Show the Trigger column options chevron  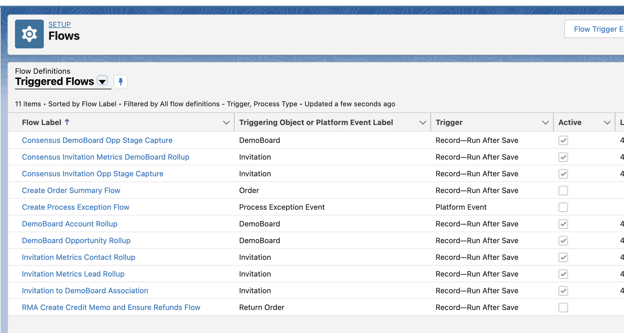(x=545, y=123)
